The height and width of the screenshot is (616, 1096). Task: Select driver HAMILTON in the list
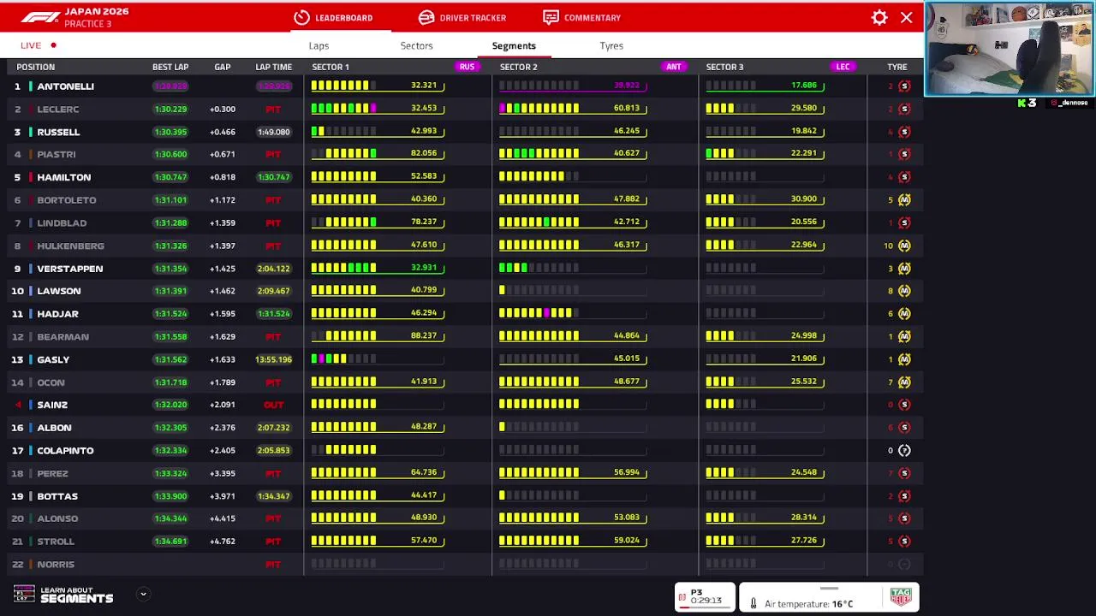tap(63, 177)
